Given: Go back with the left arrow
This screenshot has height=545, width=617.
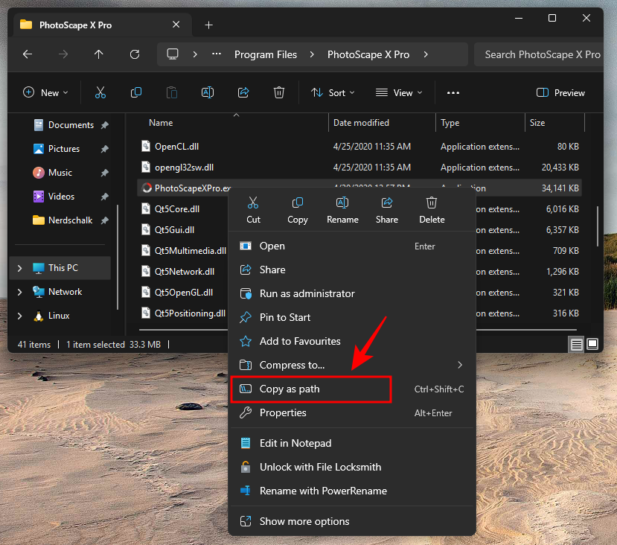Looking at the screenshot, I should click(x=28, y=54).
